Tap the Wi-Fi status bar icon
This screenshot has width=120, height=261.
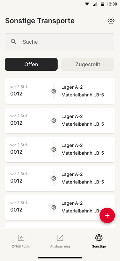click(x=87, y=4)
